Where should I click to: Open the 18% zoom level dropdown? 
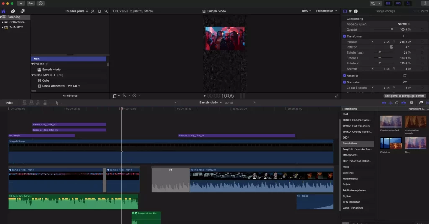tap(306, 11)
